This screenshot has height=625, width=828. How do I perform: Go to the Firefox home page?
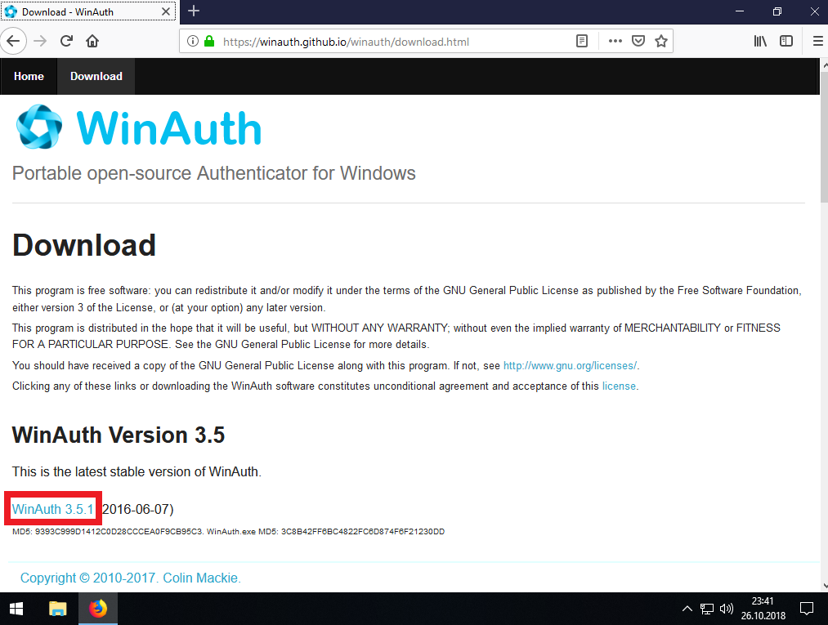coord(92,41)
